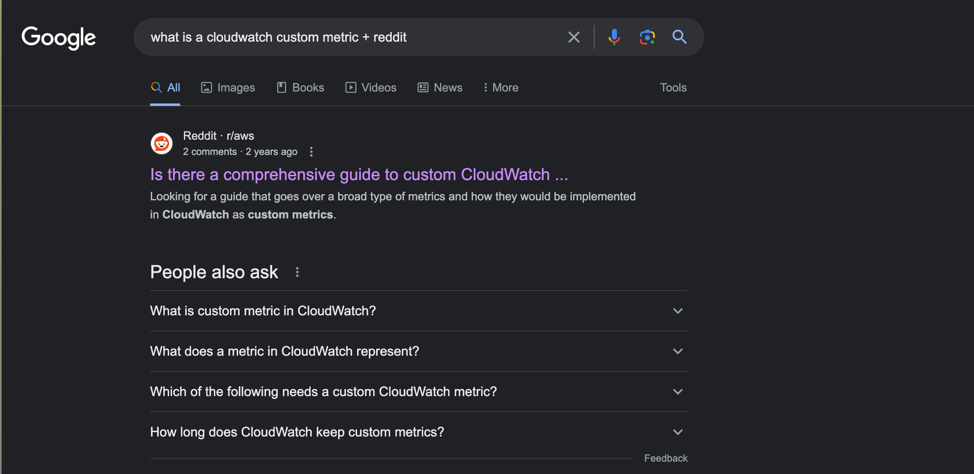Image resolution: width=974 pixels, height=474 pixels.
Task: Expand What is custom metric in CloudWatch?
Action: coord(419,311)
